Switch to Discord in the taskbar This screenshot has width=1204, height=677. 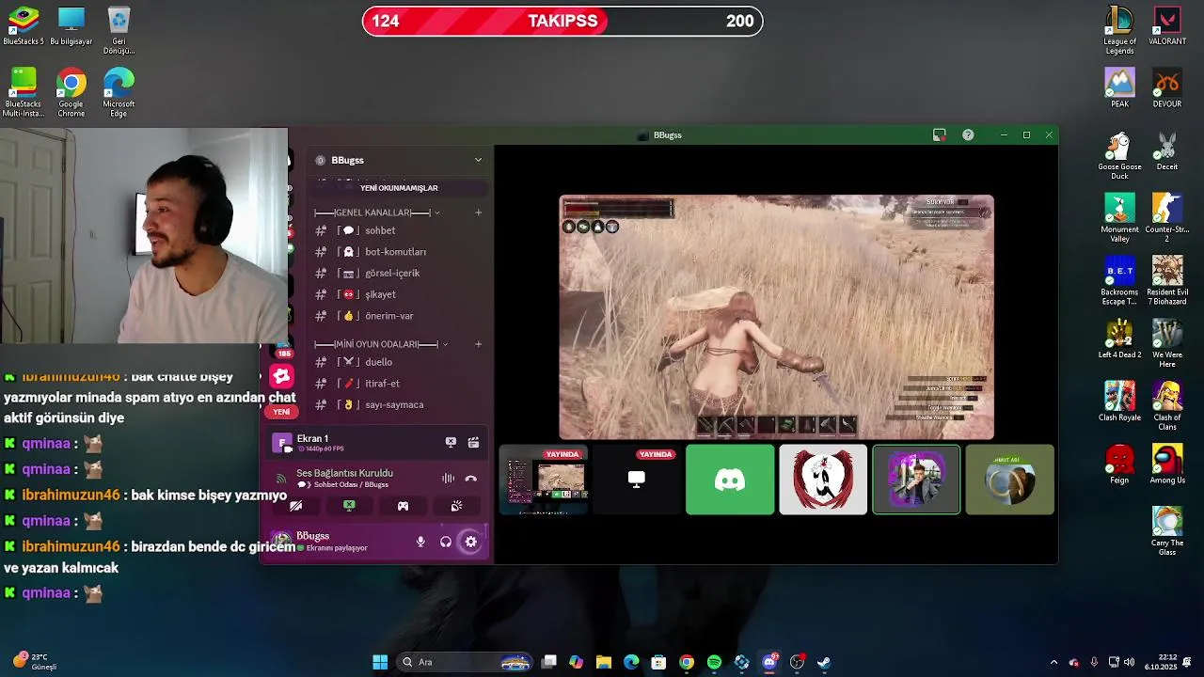point(769,662)
